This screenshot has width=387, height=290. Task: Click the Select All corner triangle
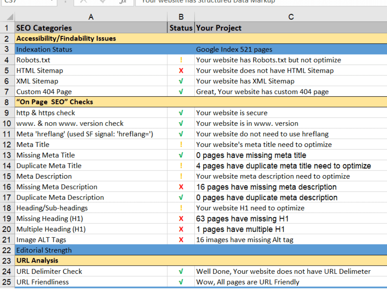(9, 17)
